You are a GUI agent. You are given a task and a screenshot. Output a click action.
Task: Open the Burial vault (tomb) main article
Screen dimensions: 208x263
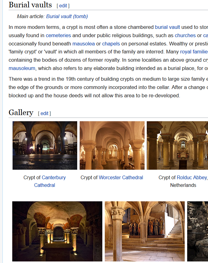click(x=67, y=17)
